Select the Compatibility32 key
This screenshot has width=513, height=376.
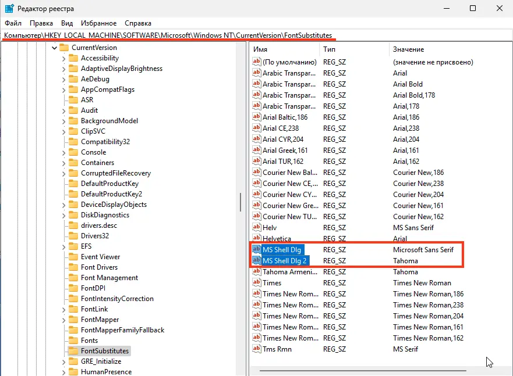click(x=105, y=142)
